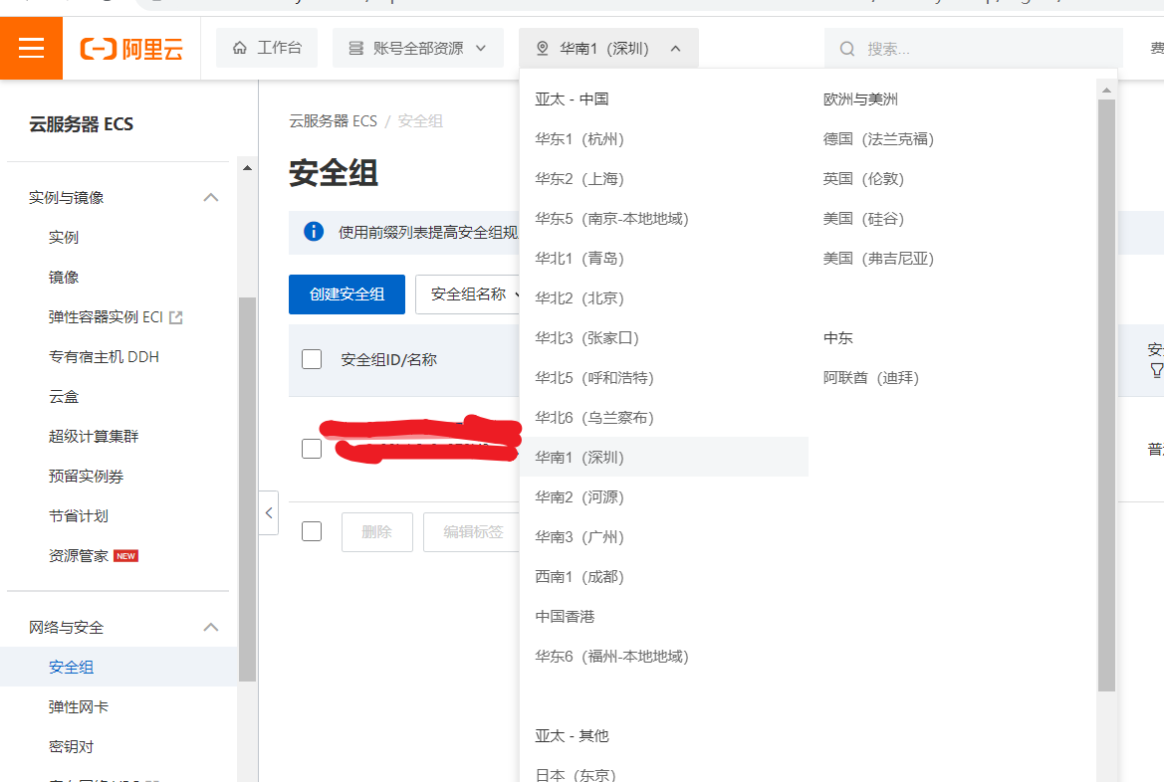This screenshot has height=782, width=1164.
Task: Toggle select-all checkbox beside 安全组ID/名称
Action: 312,359
